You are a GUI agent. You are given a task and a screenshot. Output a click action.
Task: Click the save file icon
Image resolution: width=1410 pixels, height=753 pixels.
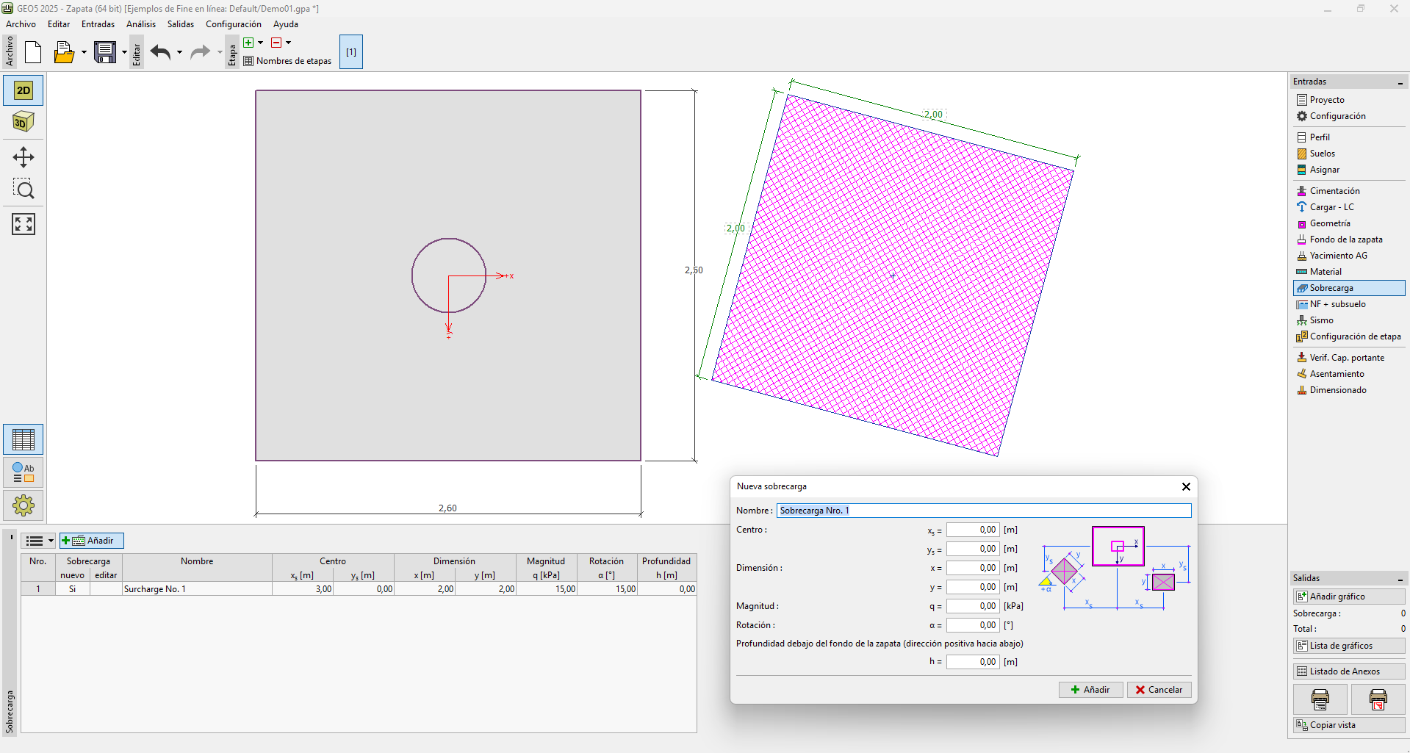click(105, 52)
